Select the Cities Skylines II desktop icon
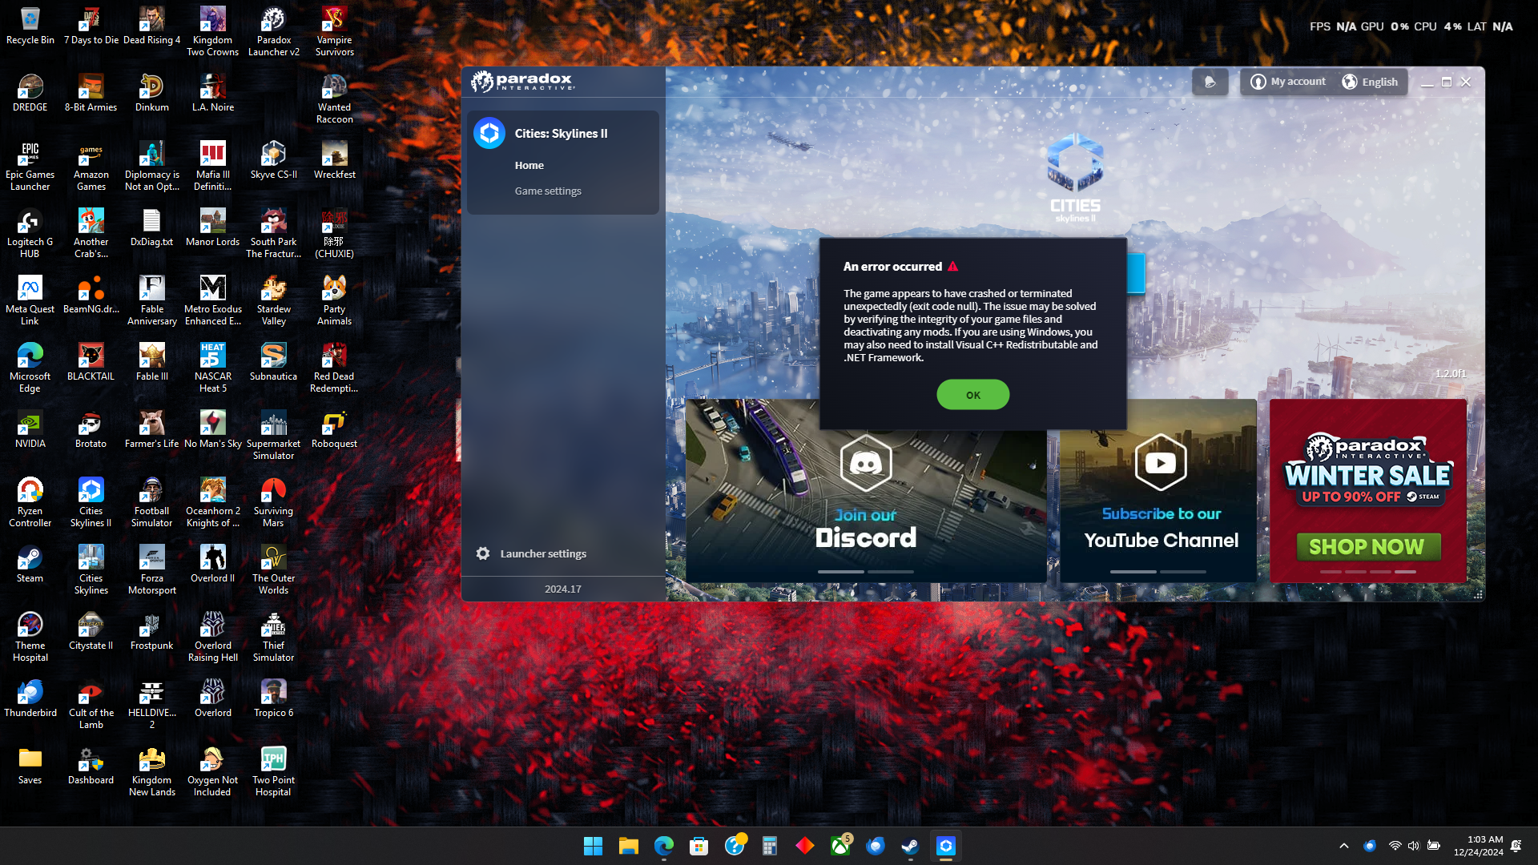The height and width of the screenshot is (865, 1538). 91,503
